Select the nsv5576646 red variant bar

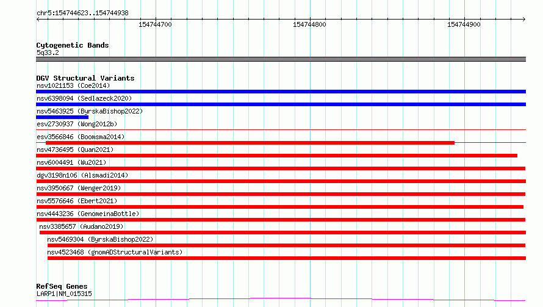click(x=280, y=207)
